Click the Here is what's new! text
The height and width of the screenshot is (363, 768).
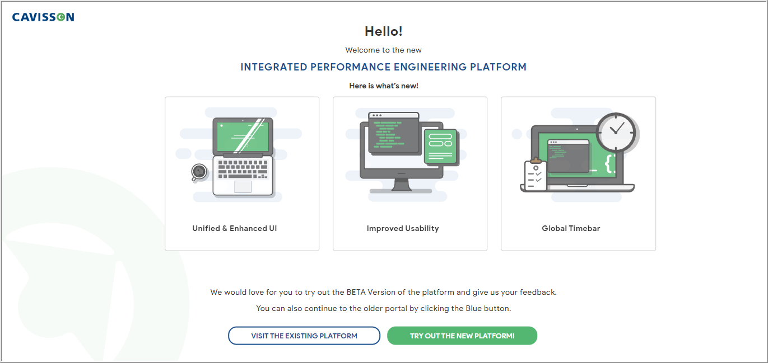pos(384,86)
